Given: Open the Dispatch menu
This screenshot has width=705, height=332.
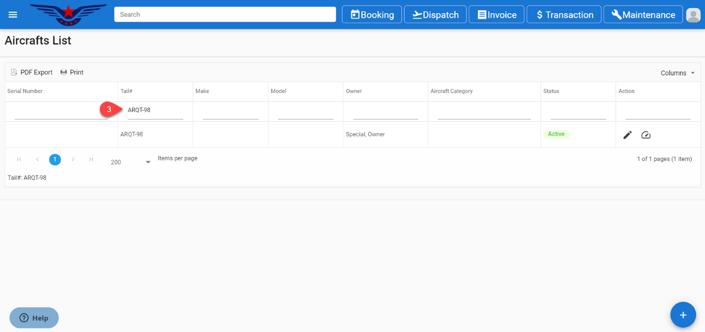Looking at the screenshot, I should click(435, 15).
